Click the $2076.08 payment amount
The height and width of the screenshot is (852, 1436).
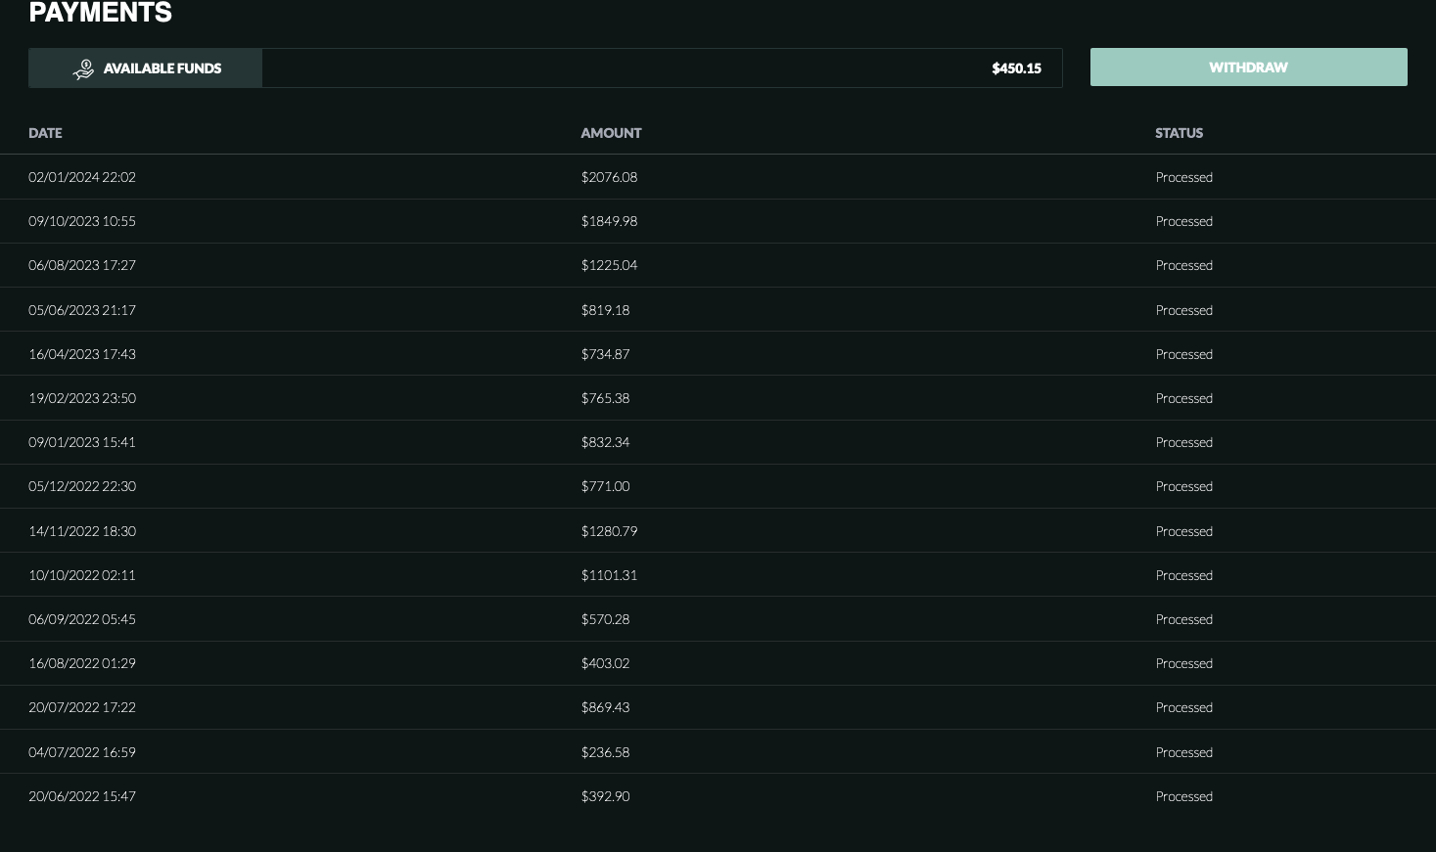click(x=609, y=177)
